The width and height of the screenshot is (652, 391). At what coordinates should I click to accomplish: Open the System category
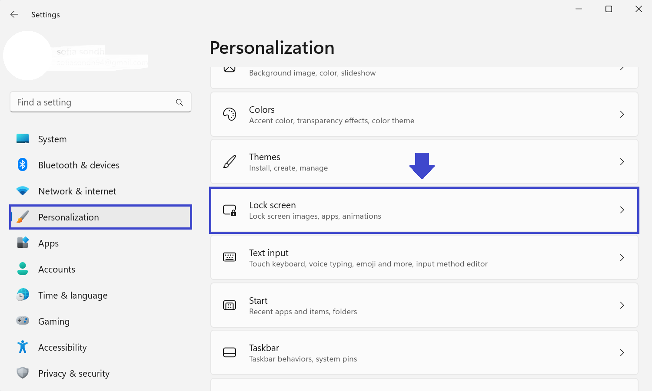(x=52, y=139)
